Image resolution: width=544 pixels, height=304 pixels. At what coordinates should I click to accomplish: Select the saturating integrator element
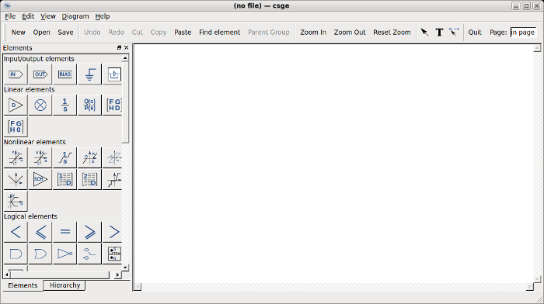(x=65, y=157)
